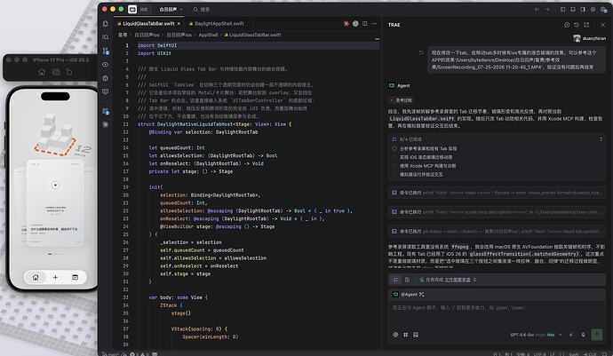Take a simulator screenshot with camera icon
Viewport: 613px width, 356px height.
pos(56,72)
